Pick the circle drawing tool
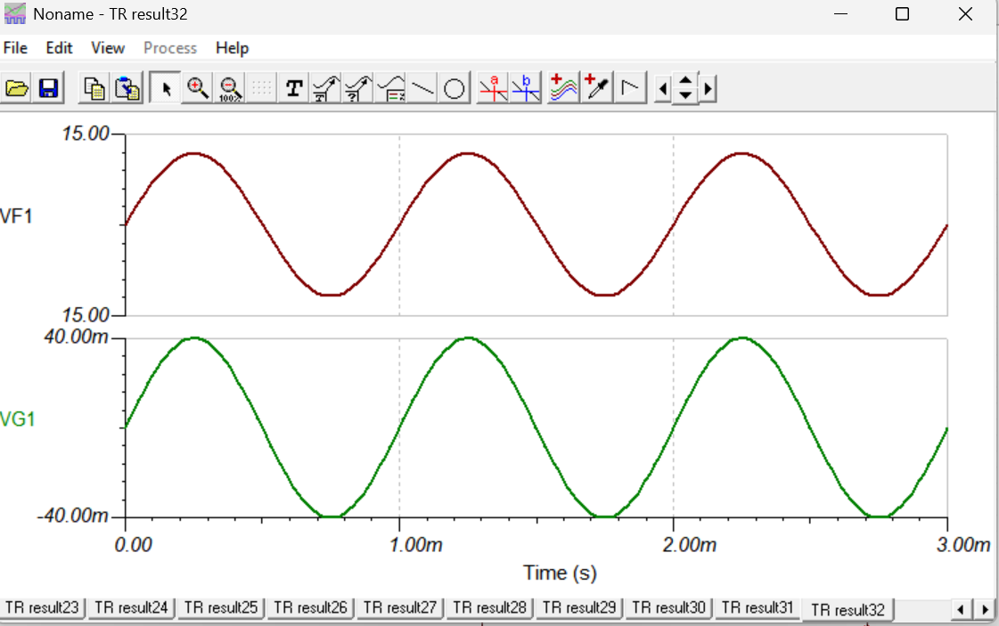 (x=454, y=88)
